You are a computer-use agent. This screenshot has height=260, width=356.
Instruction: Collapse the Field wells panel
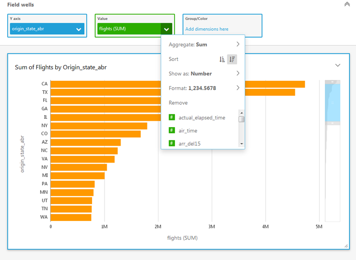pos(347,4)
